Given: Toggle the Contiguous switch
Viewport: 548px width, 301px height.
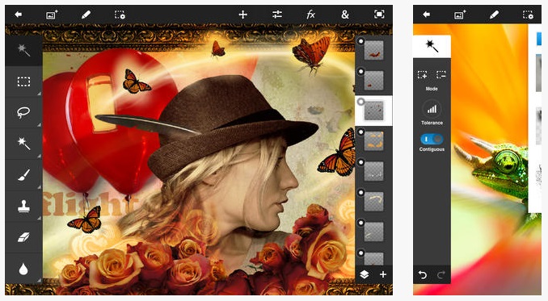Looking at the screenshot, I should tap(432, 139).
